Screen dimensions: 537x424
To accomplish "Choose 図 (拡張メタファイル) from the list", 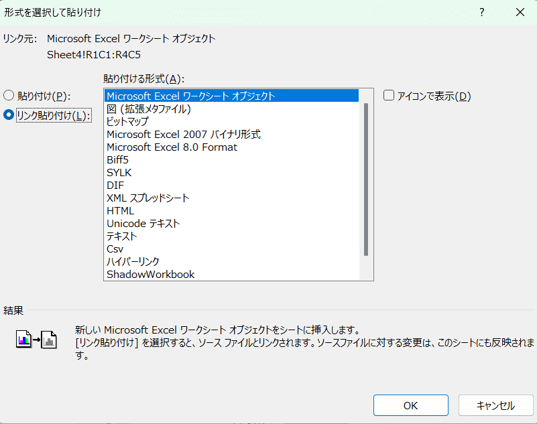I will coord(149,109).
